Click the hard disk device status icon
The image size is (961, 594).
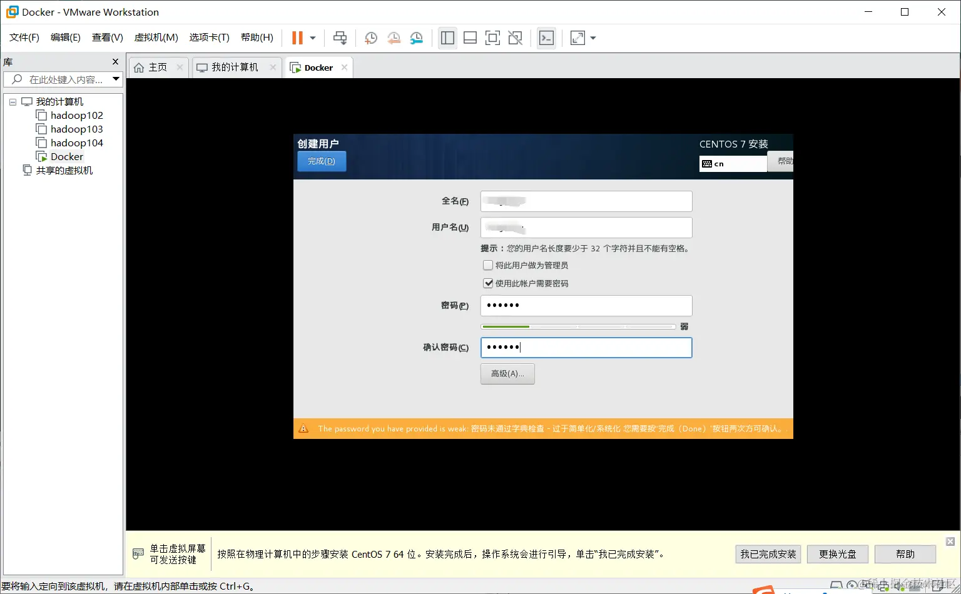836,586
